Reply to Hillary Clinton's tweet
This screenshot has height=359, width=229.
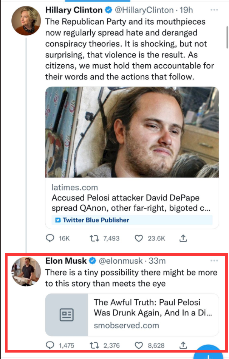click(x=50, y=238)
